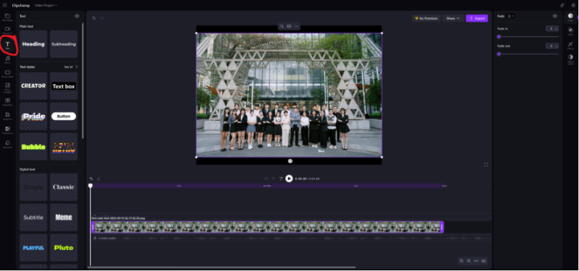Choose the Classic styled text

(64, 187)
